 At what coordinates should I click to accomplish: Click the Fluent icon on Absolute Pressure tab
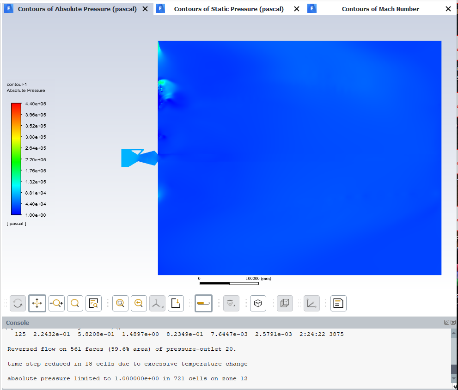pyautogui.click(x=9, y=8)
